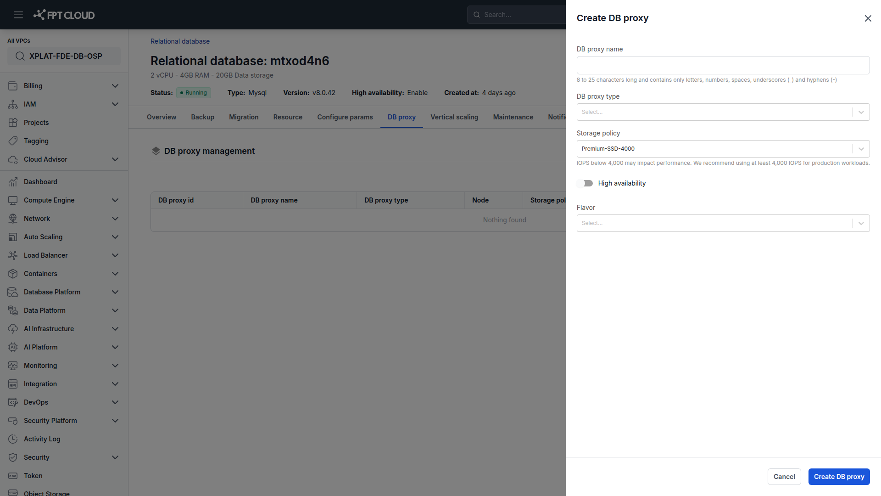
Task: Click the Cancel button
Action: (x=784, y=477)
